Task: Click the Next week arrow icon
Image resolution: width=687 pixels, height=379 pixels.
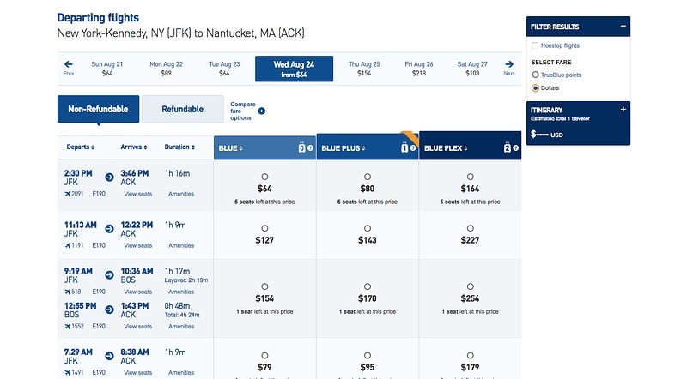Action: pyautogui.click(x=509, y=64)
